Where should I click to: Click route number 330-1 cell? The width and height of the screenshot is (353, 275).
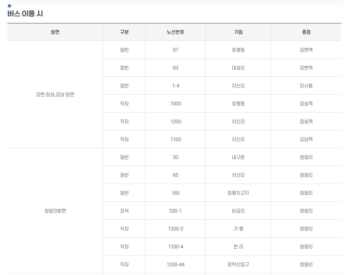pos(175,211)
